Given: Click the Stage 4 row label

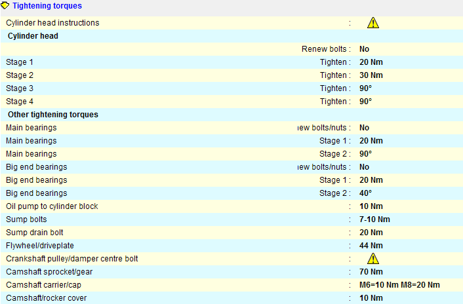Looking at the screenshot, I should tap(20, 102).
